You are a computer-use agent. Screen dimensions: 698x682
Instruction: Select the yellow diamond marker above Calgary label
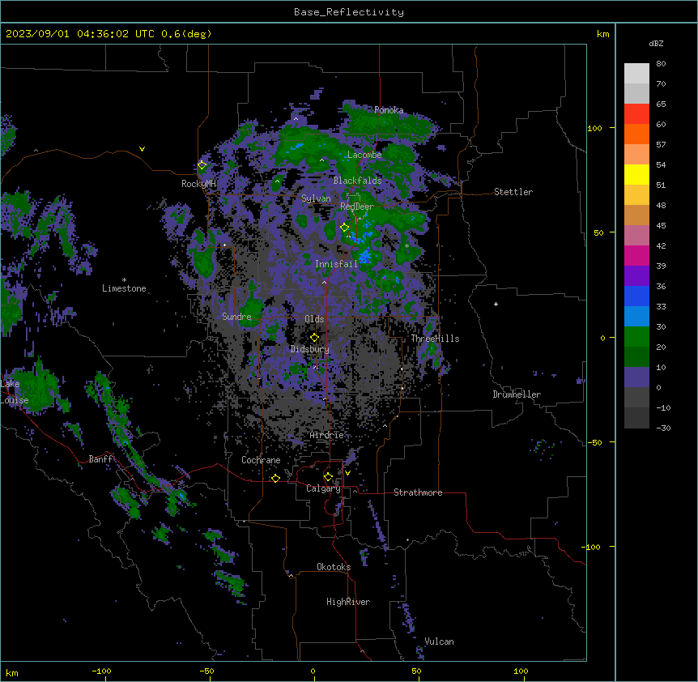[328, 477]
